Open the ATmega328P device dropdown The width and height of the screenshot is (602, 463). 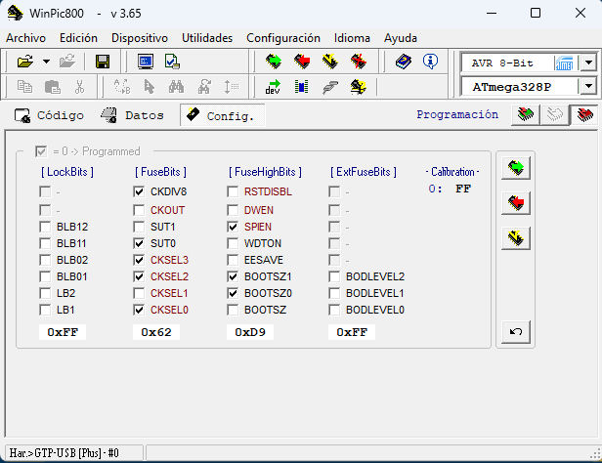click(x=588, y=87)
